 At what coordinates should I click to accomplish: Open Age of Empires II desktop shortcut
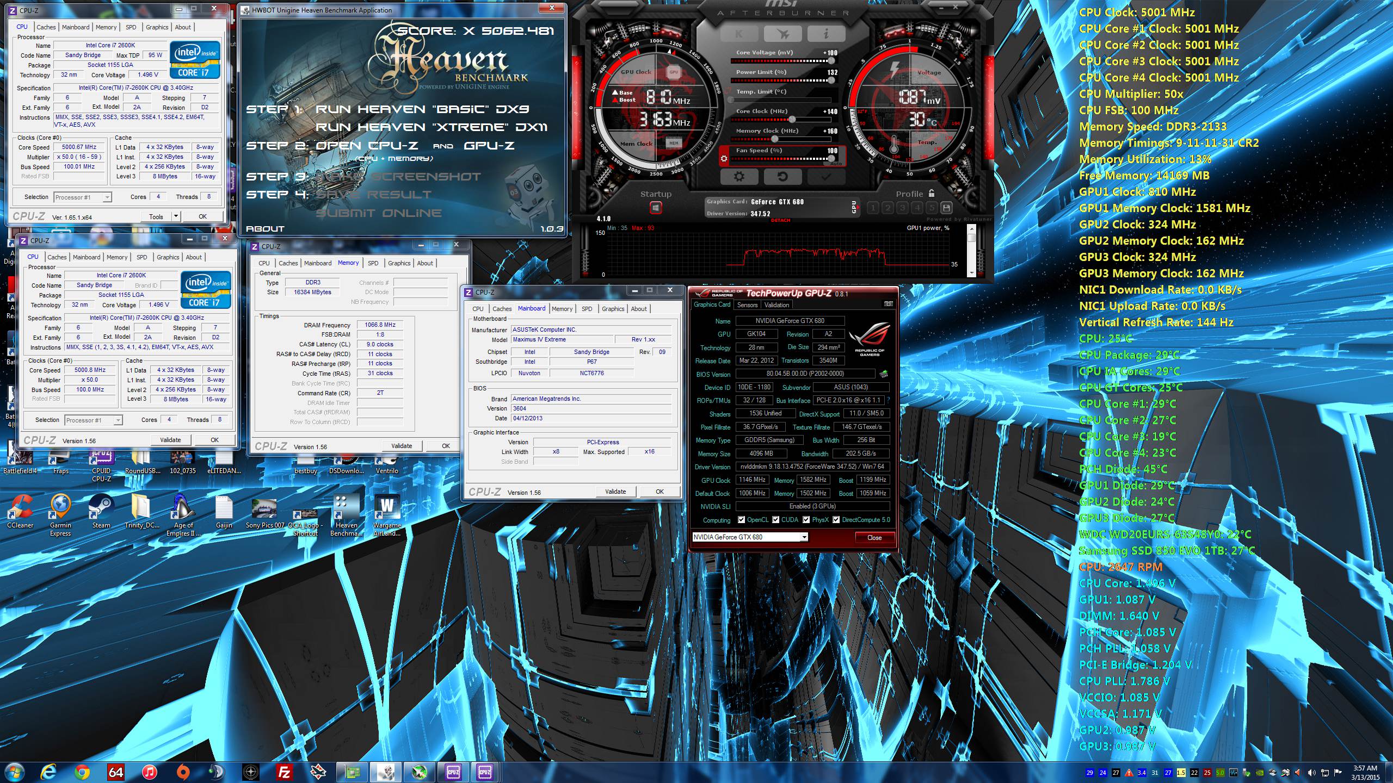click(x=183, y=515)
